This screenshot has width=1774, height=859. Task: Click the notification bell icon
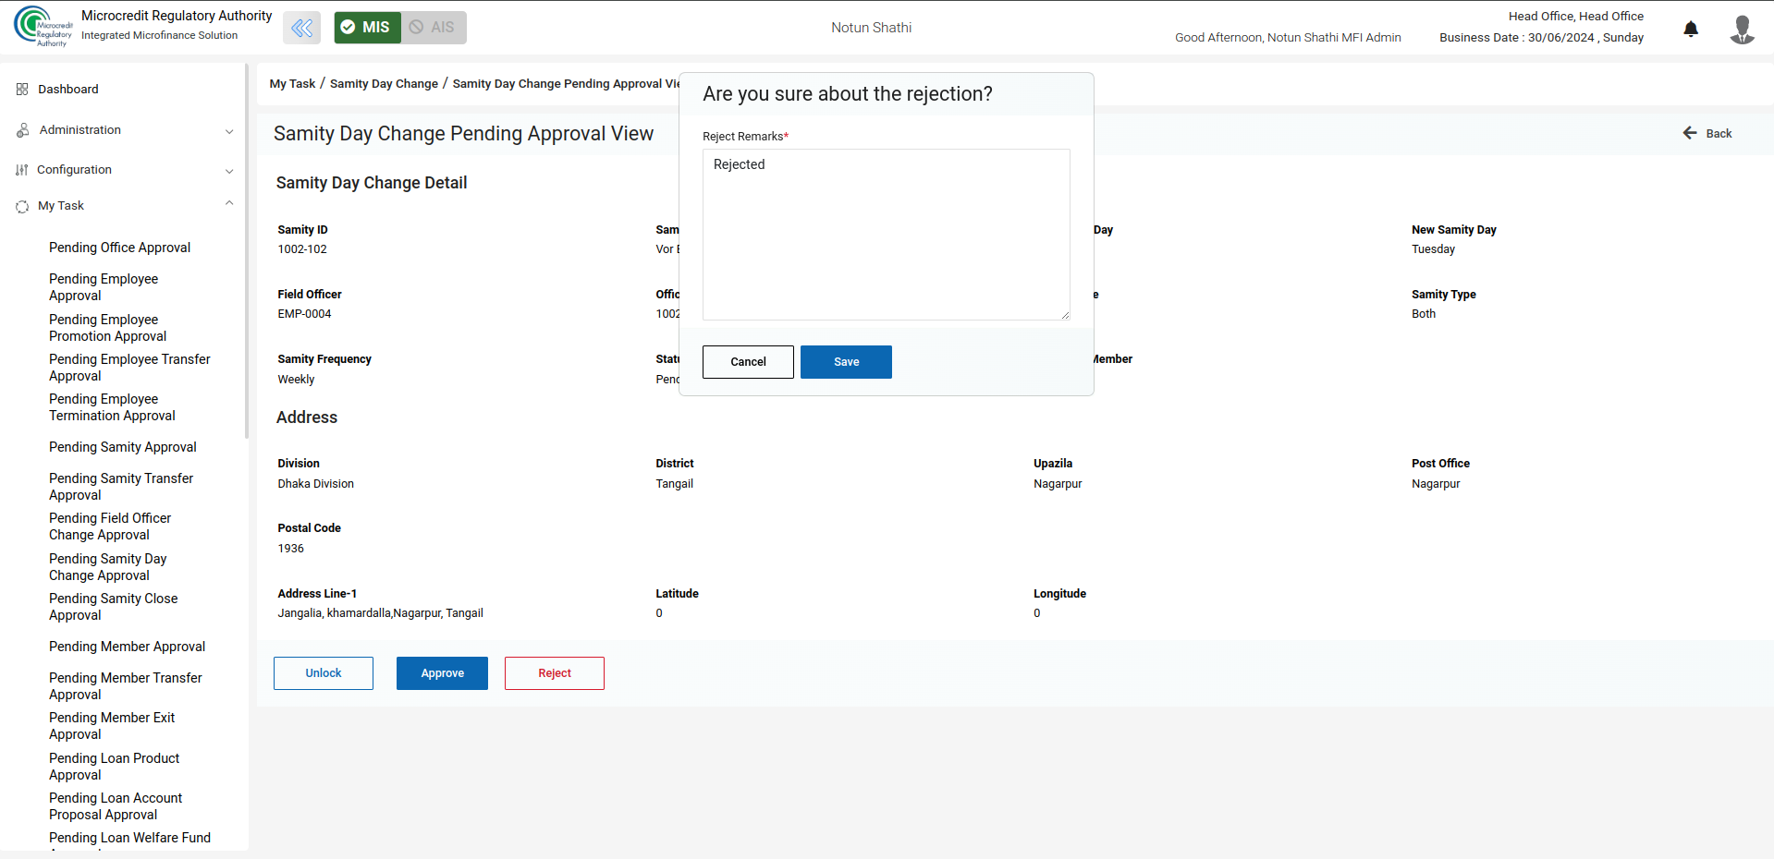pyautogui.click(x=1691, y=29)
